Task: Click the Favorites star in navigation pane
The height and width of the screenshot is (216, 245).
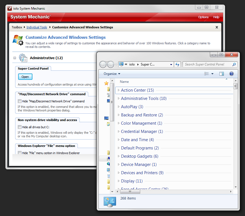Action: tap(106, 83)
